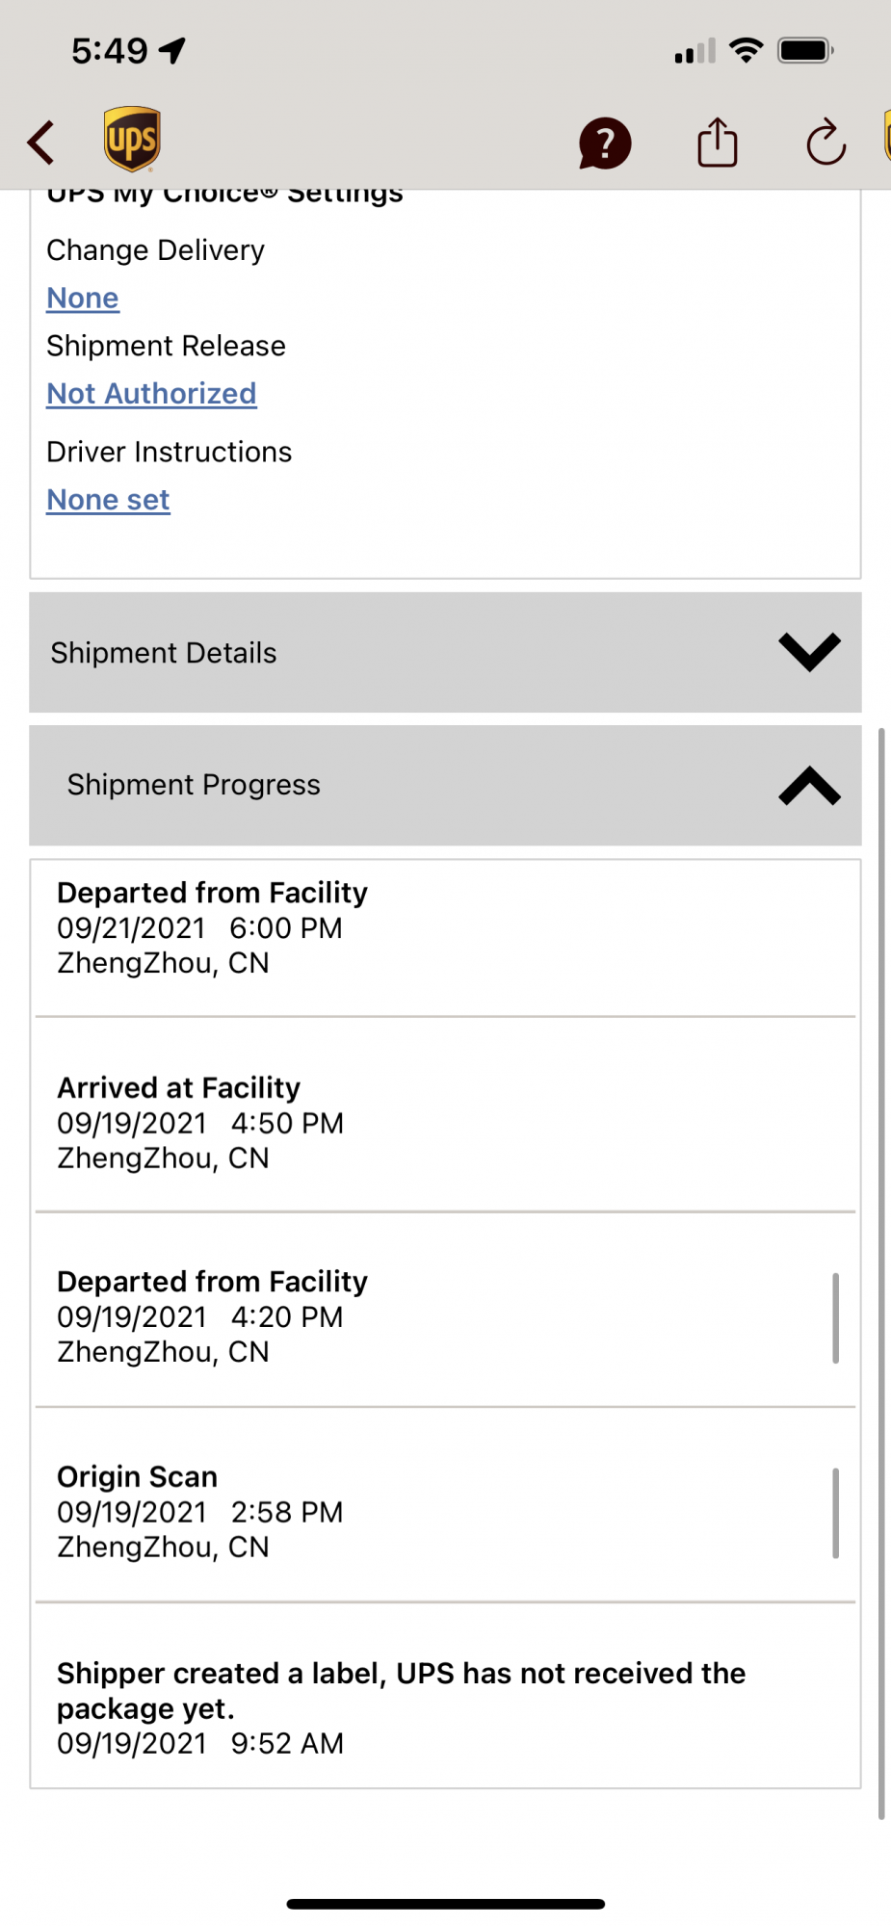
Task: Select the Arrived at Facility 4:50 PM entry
Action: point(199,1122)
